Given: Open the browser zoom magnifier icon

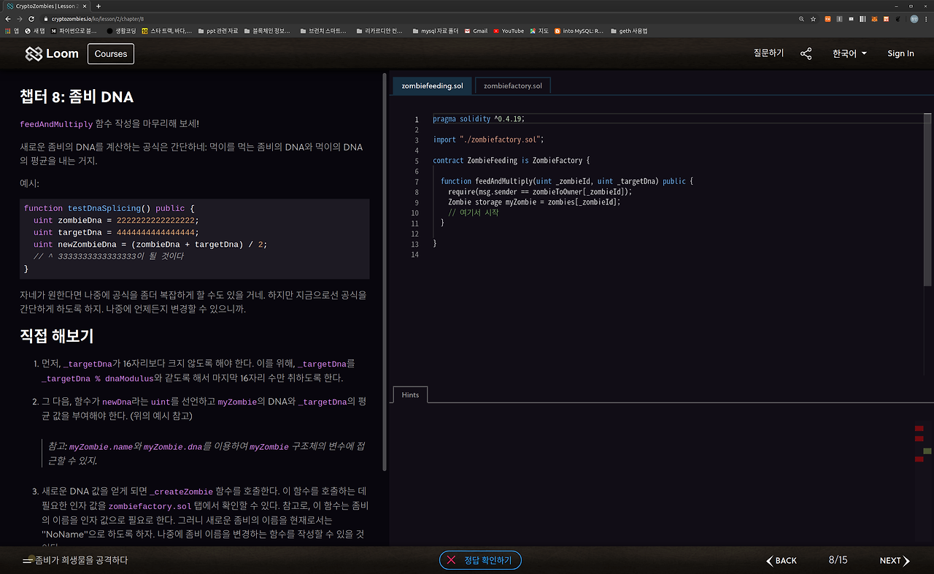Looking at the screenshot, I should pyautogui.click(x=802, y=18).
